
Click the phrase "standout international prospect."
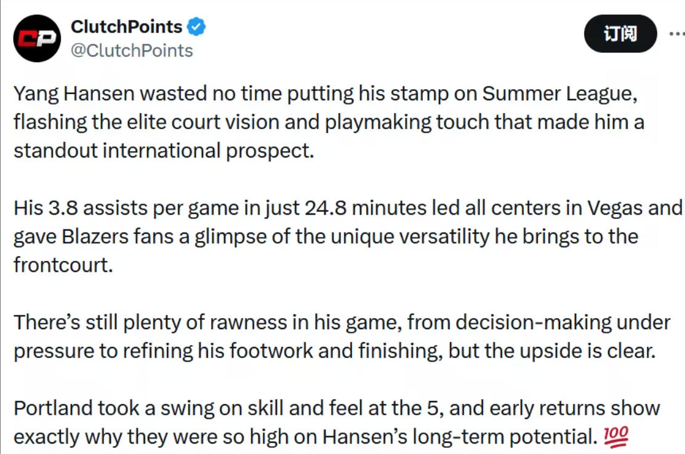coord(164,151)
